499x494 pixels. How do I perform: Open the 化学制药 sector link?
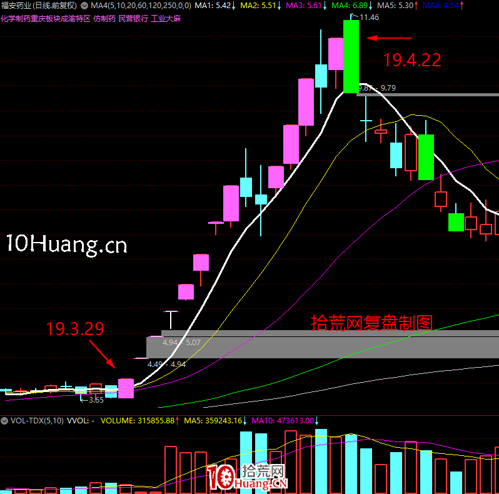point(16,19)
